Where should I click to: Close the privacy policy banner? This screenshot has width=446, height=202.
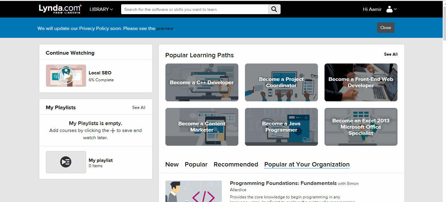point(385,28)
